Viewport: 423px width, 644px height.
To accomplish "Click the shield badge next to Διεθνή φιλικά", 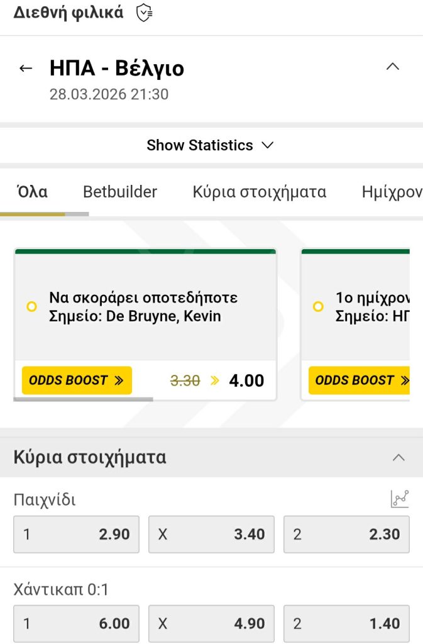I will pos(144,11).
